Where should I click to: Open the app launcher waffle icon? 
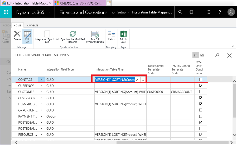point(6,12)
